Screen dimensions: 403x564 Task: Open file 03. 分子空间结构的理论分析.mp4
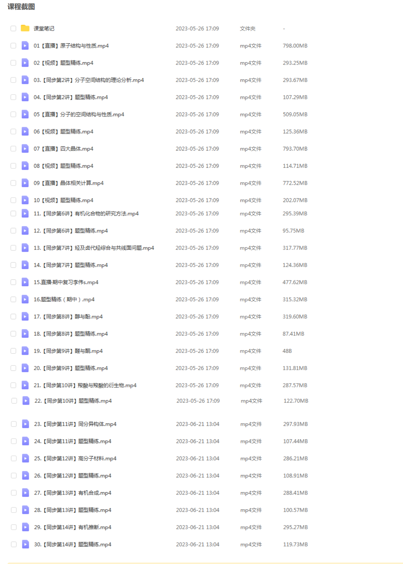click(x=89, y=80)
